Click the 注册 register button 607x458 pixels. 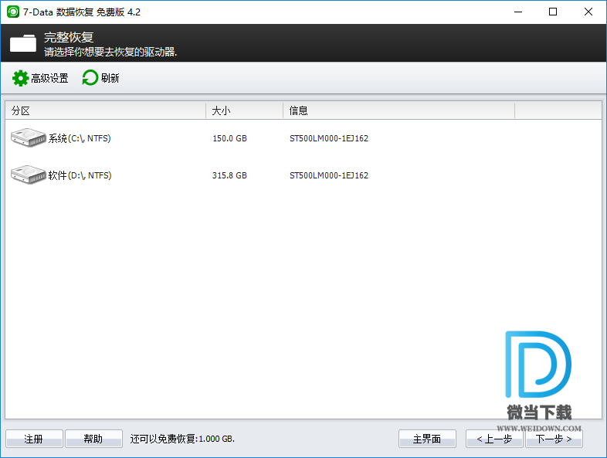coord(34,439)
